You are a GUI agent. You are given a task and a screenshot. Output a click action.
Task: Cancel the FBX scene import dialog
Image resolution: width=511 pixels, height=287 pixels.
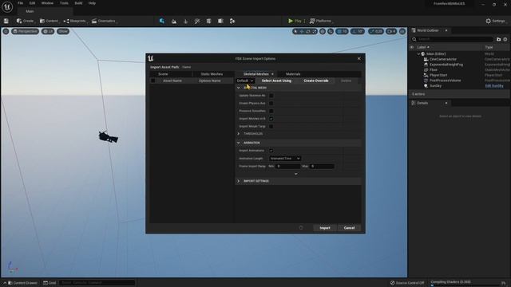click(349, 228)
